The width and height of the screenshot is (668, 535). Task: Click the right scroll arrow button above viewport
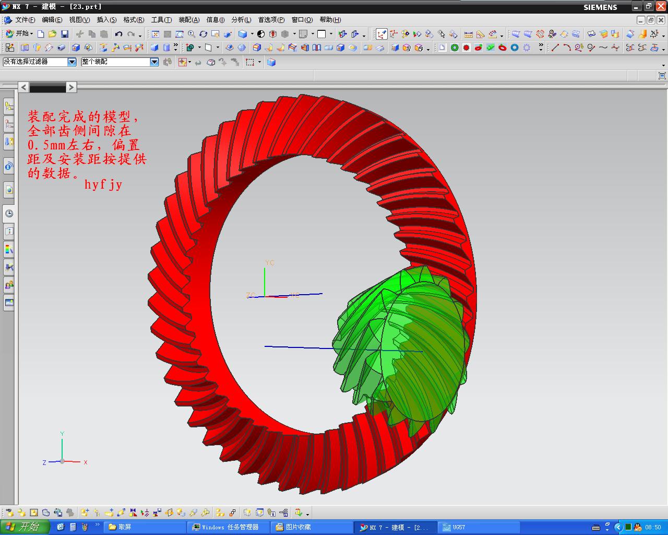pos(71,87)
